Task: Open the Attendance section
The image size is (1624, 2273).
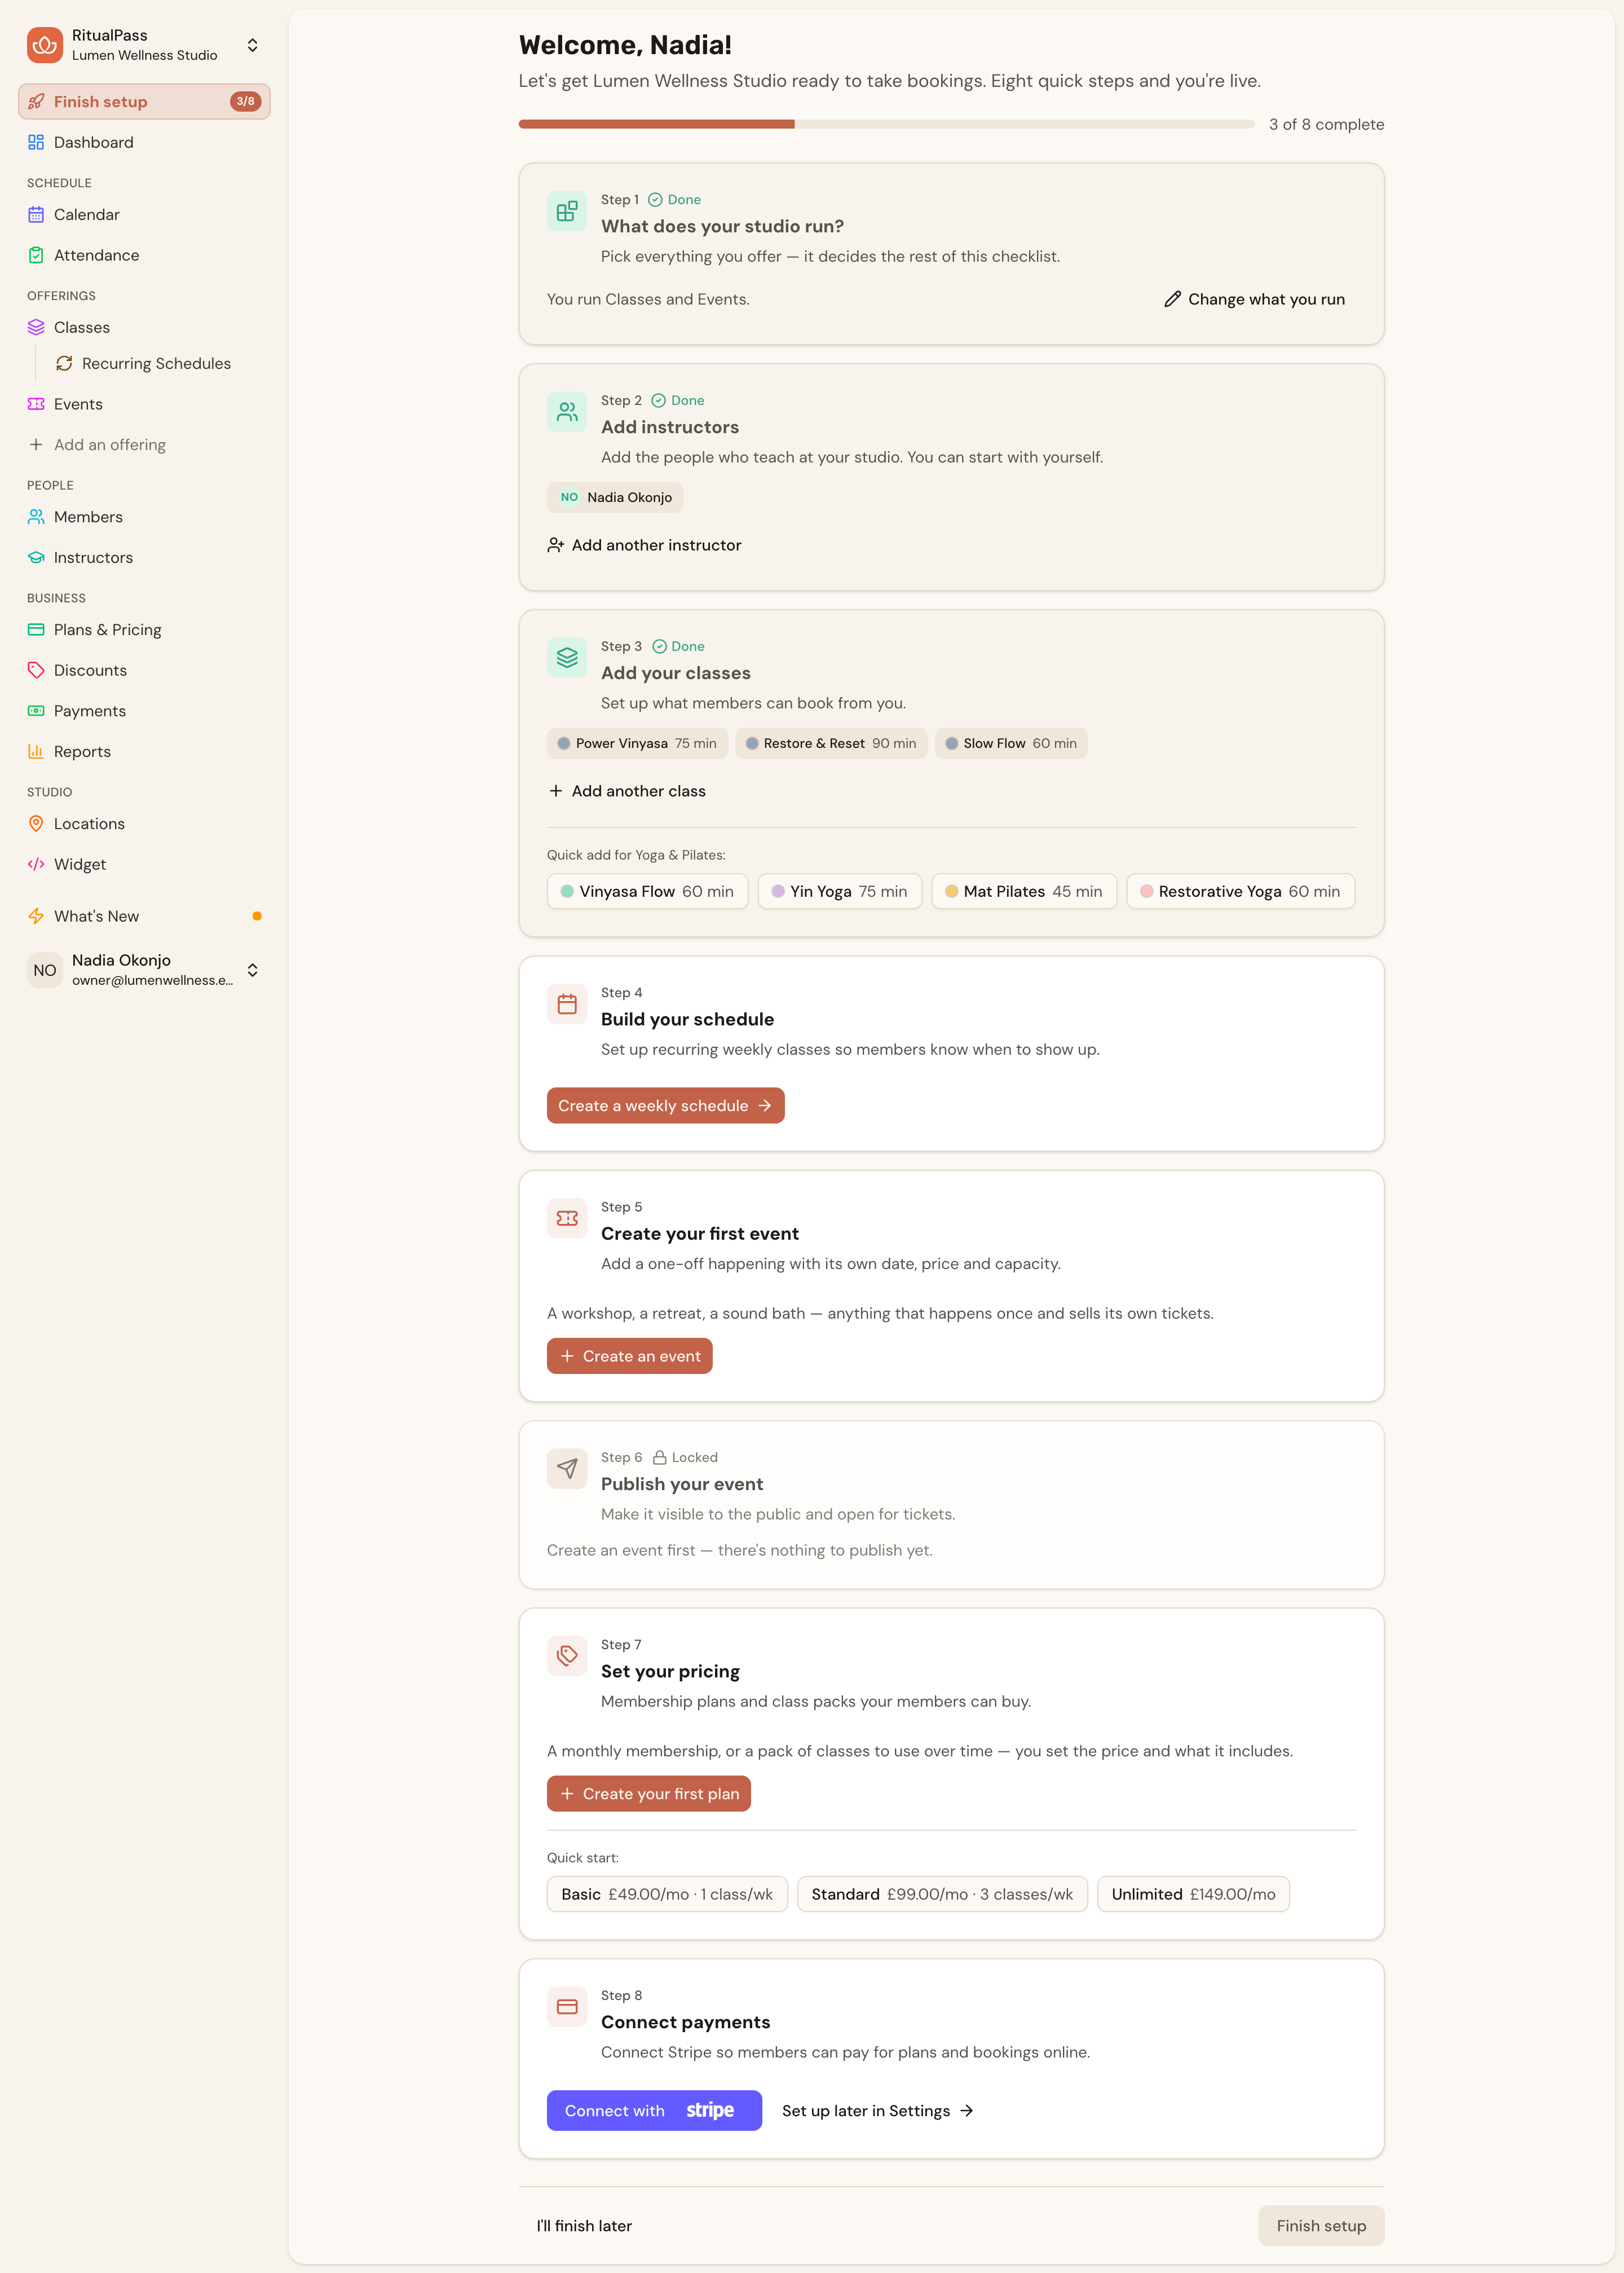Action: [x=144, y=255]
